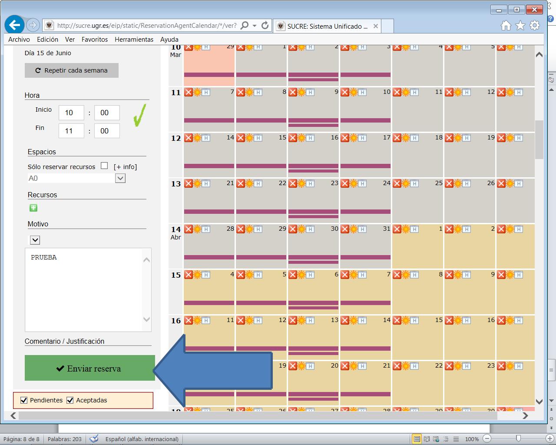
Task: Enable Sólo reservar recursos checkbox
Action: pos(104,166)
